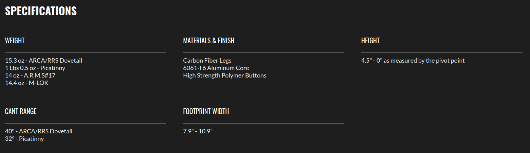Click the 14 oz A.R.M.S#17 entry
This screenshot has width=530, height=153.
pos(30,75)
